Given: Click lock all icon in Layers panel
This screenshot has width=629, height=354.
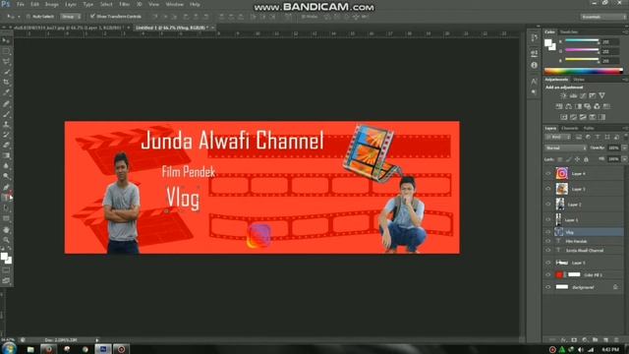Looking at the screenshot, I should click(x=586, y=159).
